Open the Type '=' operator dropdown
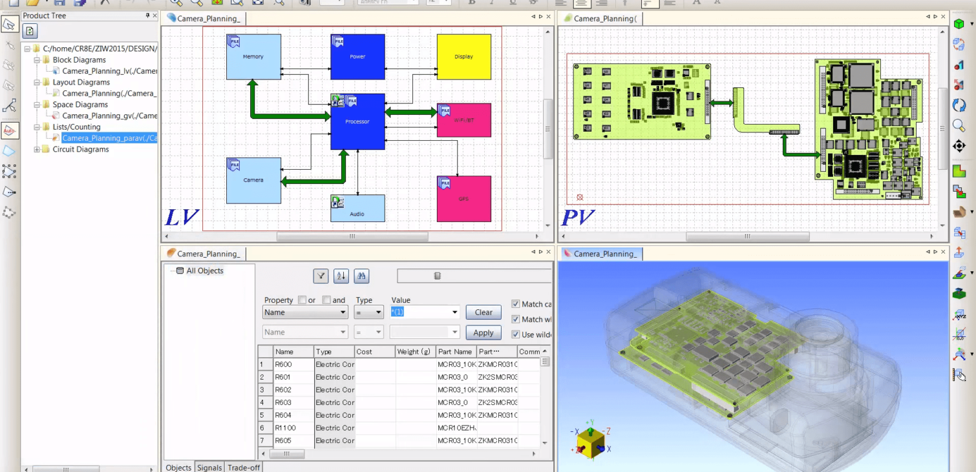The width and height of the screenshot is (976, 472). (x=369, y=313)
